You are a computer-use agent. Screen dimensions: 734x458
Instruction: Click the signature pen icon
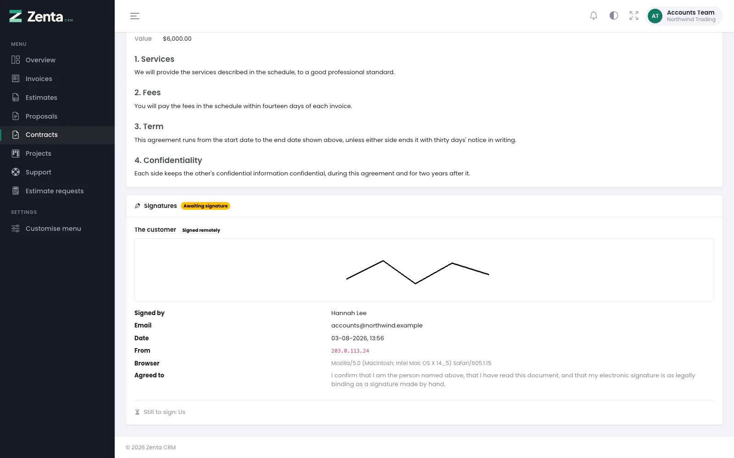(138, 206)
